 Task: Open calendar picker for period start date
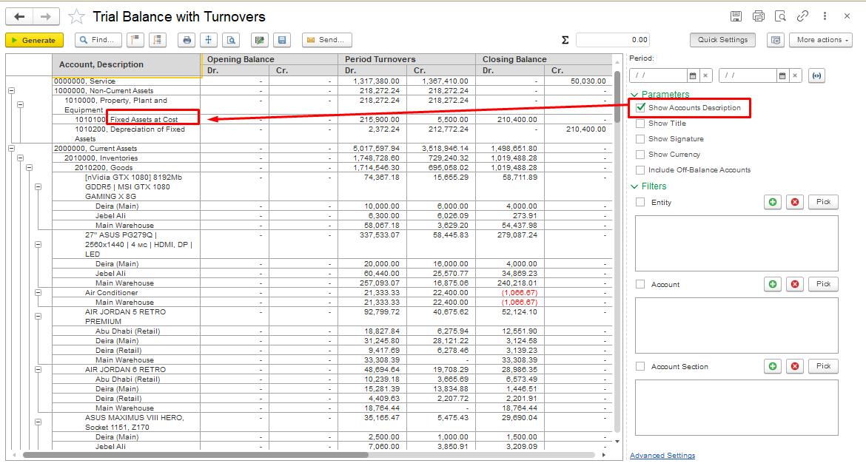pos(693,75)
